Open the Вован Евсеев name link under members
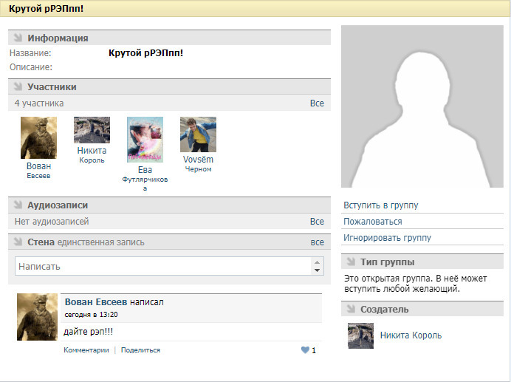The height and width of the screenshot is (382, 511). [x=39, y=171]
